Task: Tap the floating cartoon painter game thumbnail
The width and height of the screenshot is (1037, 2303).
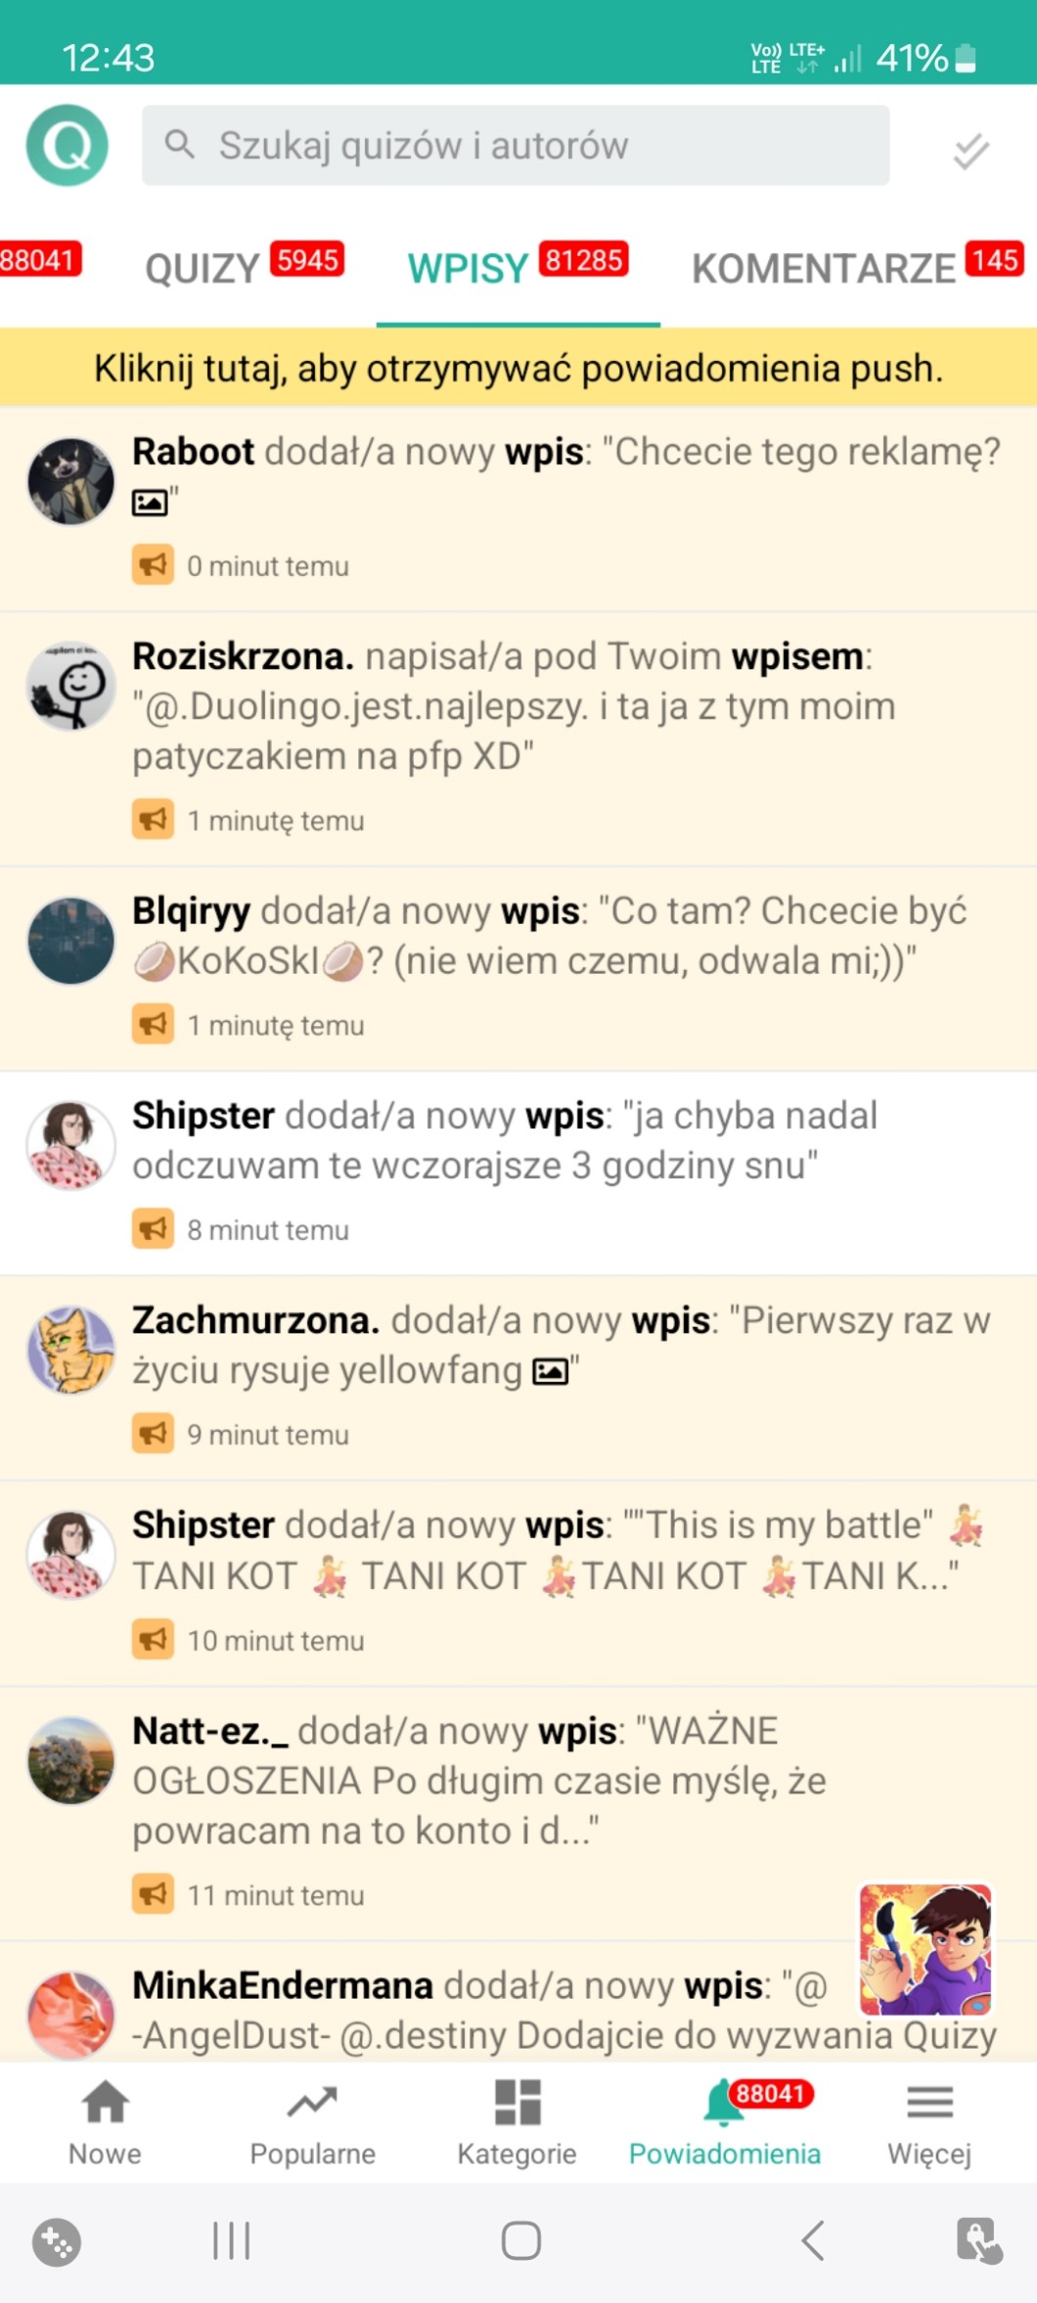Action: (x=925, y=1950)
